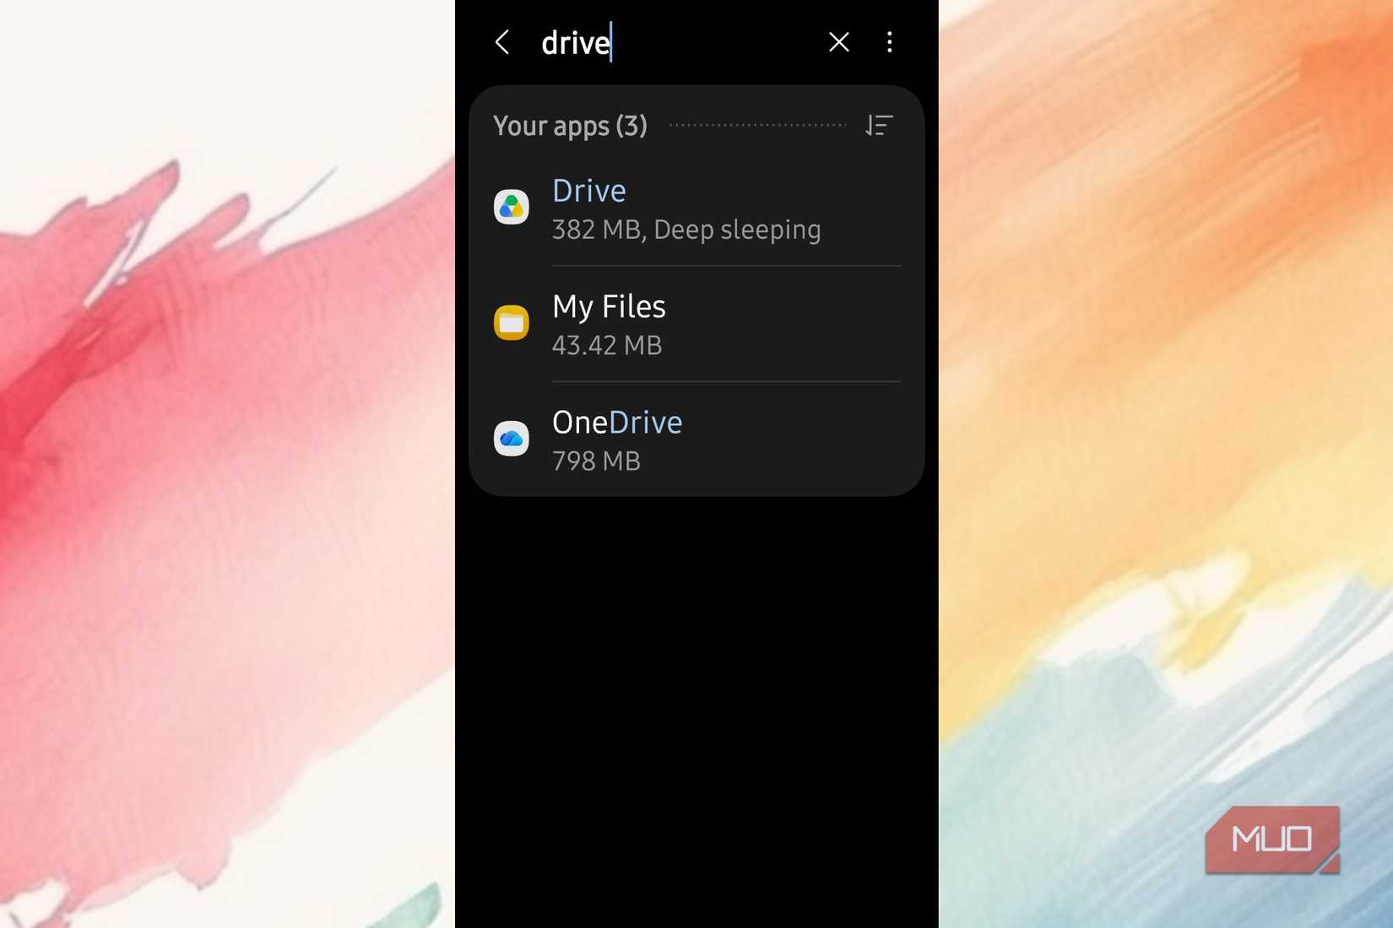Viewport: 1393px width, 928px height.
Task: Clear the search text with X icon
Action: (838, 42)
